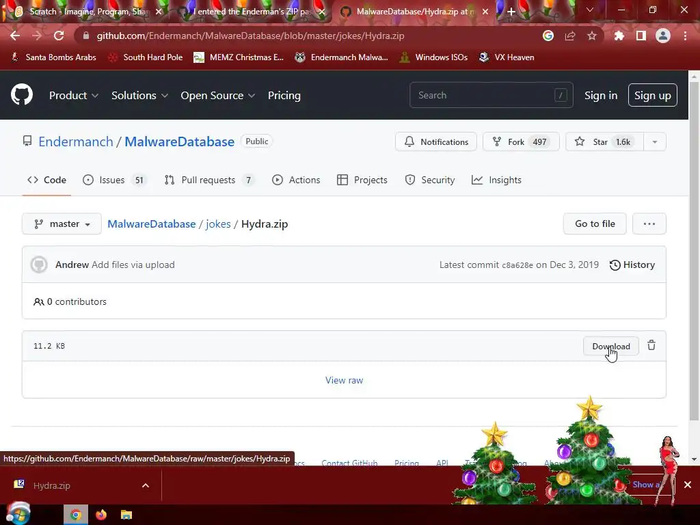The height and width of the screenshot is (525, 700).
Task: Download the Hydra.zip file
Action: pos(610,346)
